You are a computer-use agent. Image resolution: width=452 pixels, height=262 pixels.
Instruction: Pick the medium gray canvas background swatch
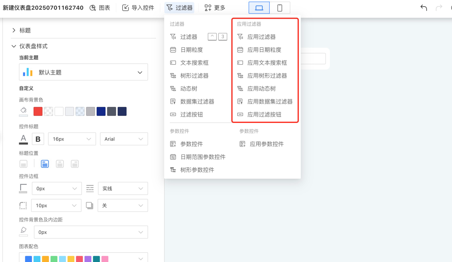coord(90,111)
